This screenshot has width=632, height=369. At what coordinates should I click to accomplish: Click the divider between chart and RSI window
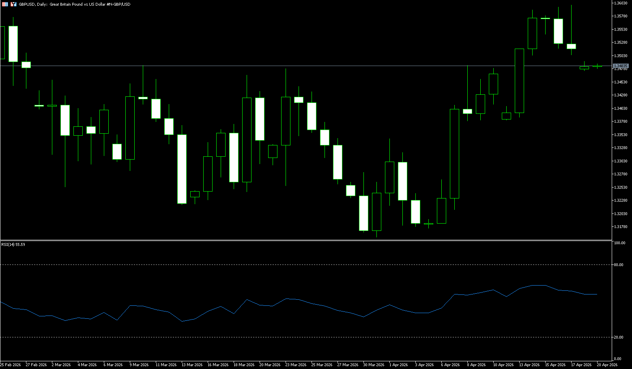click(x=304, y=241)
